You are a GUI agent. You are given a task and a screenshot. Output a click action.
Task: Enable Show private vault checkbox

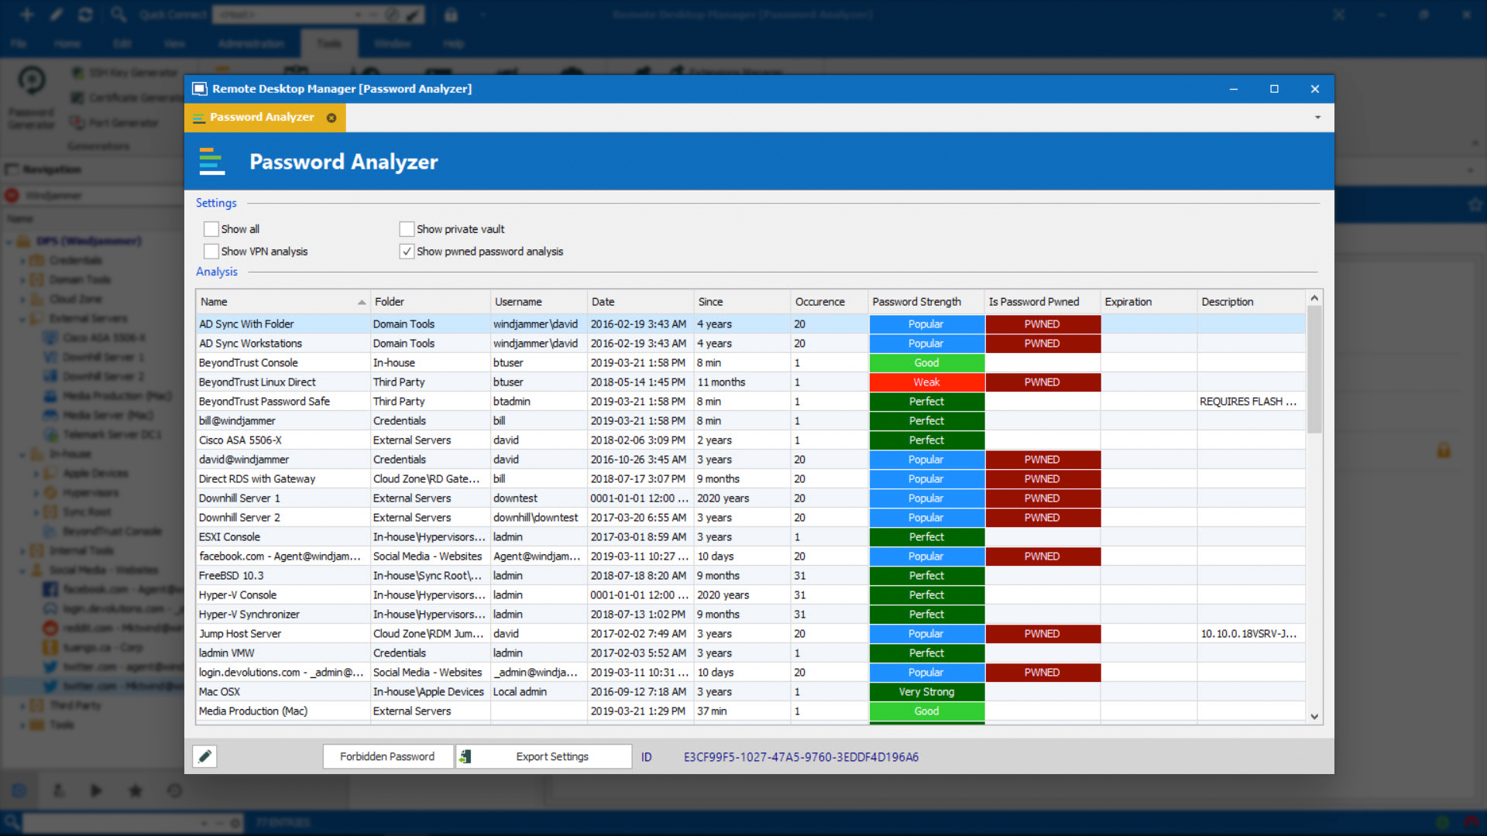point(407,228)
